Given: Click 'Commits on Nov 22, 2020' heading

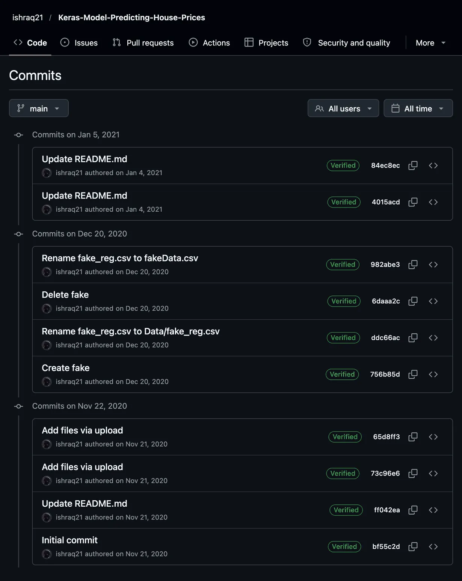Looking at the screenshot, I should click(x=80, y=406).
